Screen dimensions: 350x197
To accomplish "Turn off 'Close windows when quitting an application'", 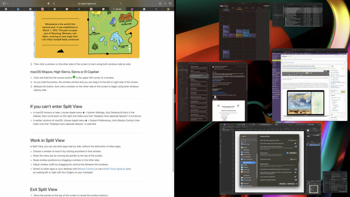I will click(x=295, y=147).
